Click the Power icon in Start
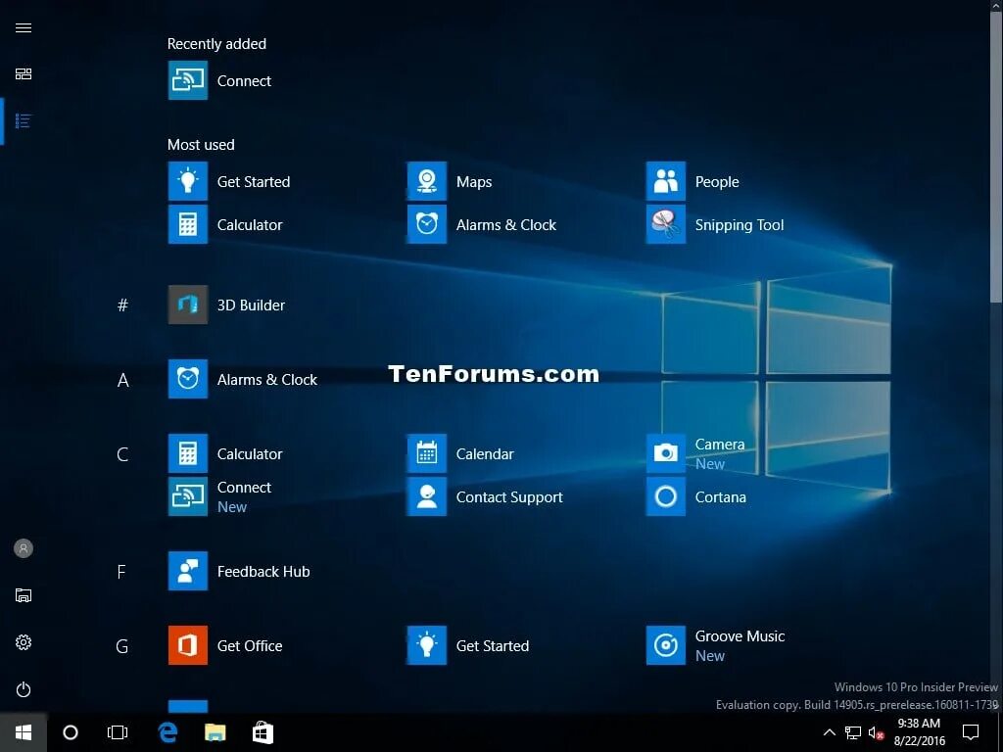This screenshot has height=752, width=1003. 24,689
